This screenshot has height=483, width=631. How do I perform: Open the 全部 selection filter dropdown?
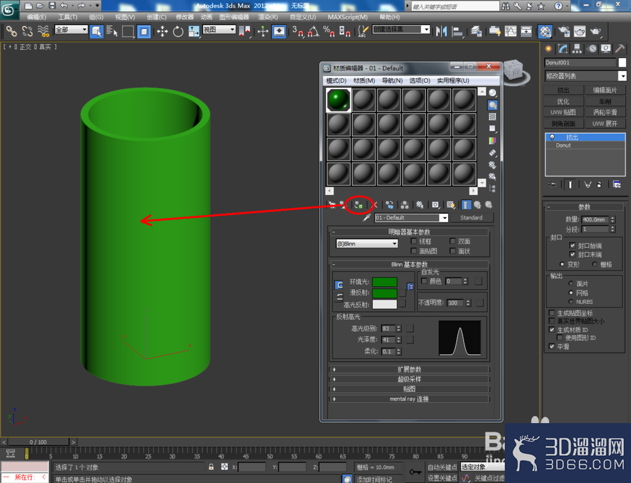(71, 30)
